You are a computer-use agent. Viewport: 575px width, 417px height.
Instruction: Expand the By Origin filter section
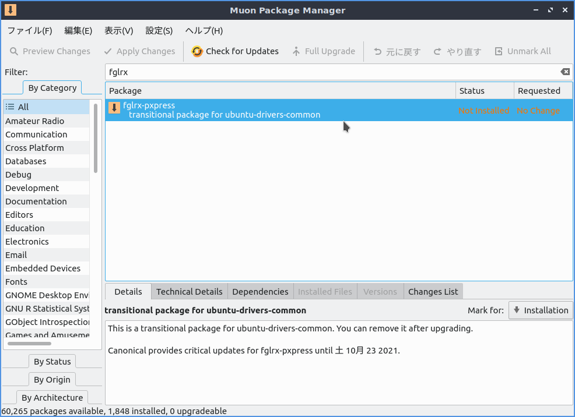pyautogui.click(x=52, y=380)
